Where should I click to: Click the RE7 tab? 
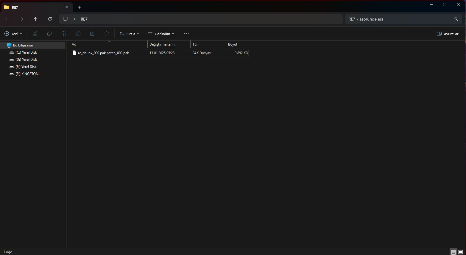point(15,7)
